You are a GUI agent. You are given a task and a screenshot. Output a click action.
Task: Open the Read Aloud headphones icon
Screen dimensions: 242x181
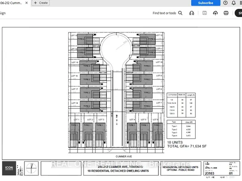pyautogui.click(x=192, y=13)
